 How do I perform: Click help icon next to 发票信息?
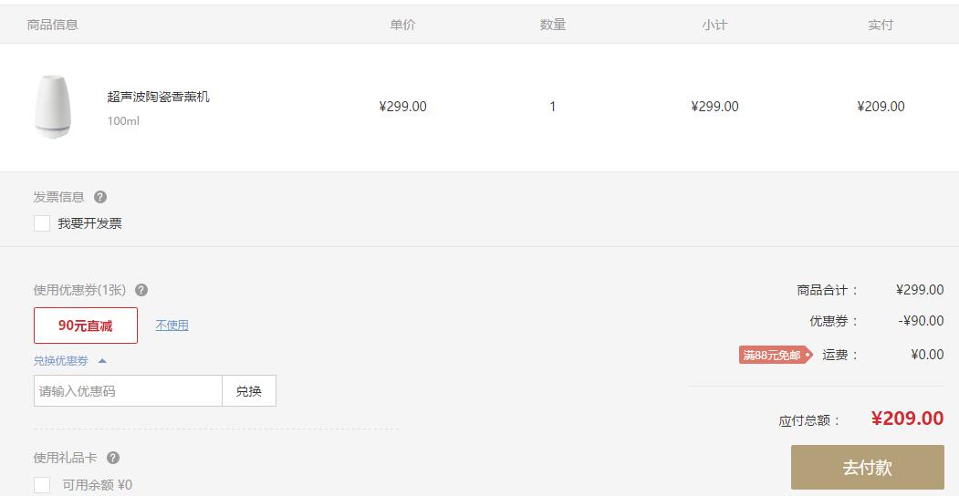(100, 197)
